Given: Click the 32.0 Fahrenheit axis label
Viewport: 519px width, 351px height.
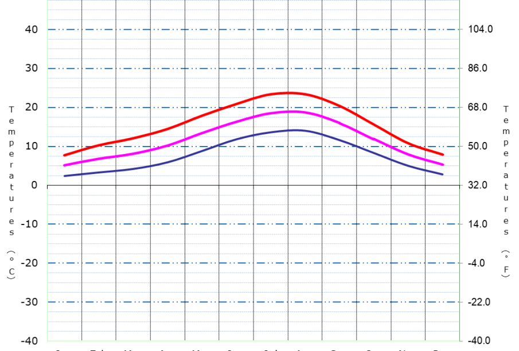Looking at the screenshot, I should [x=479, y=185].
